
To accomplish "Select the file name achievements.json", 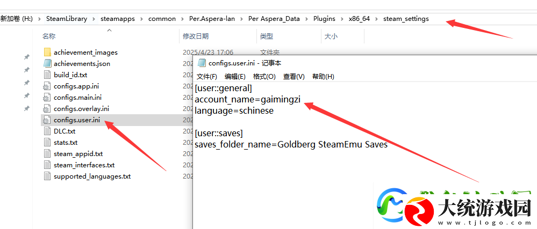I will [82, 64].
